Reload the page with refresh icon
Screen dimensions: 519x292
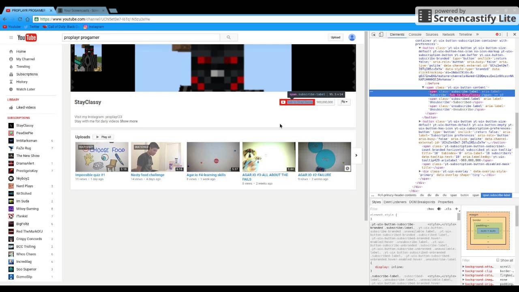20,19
